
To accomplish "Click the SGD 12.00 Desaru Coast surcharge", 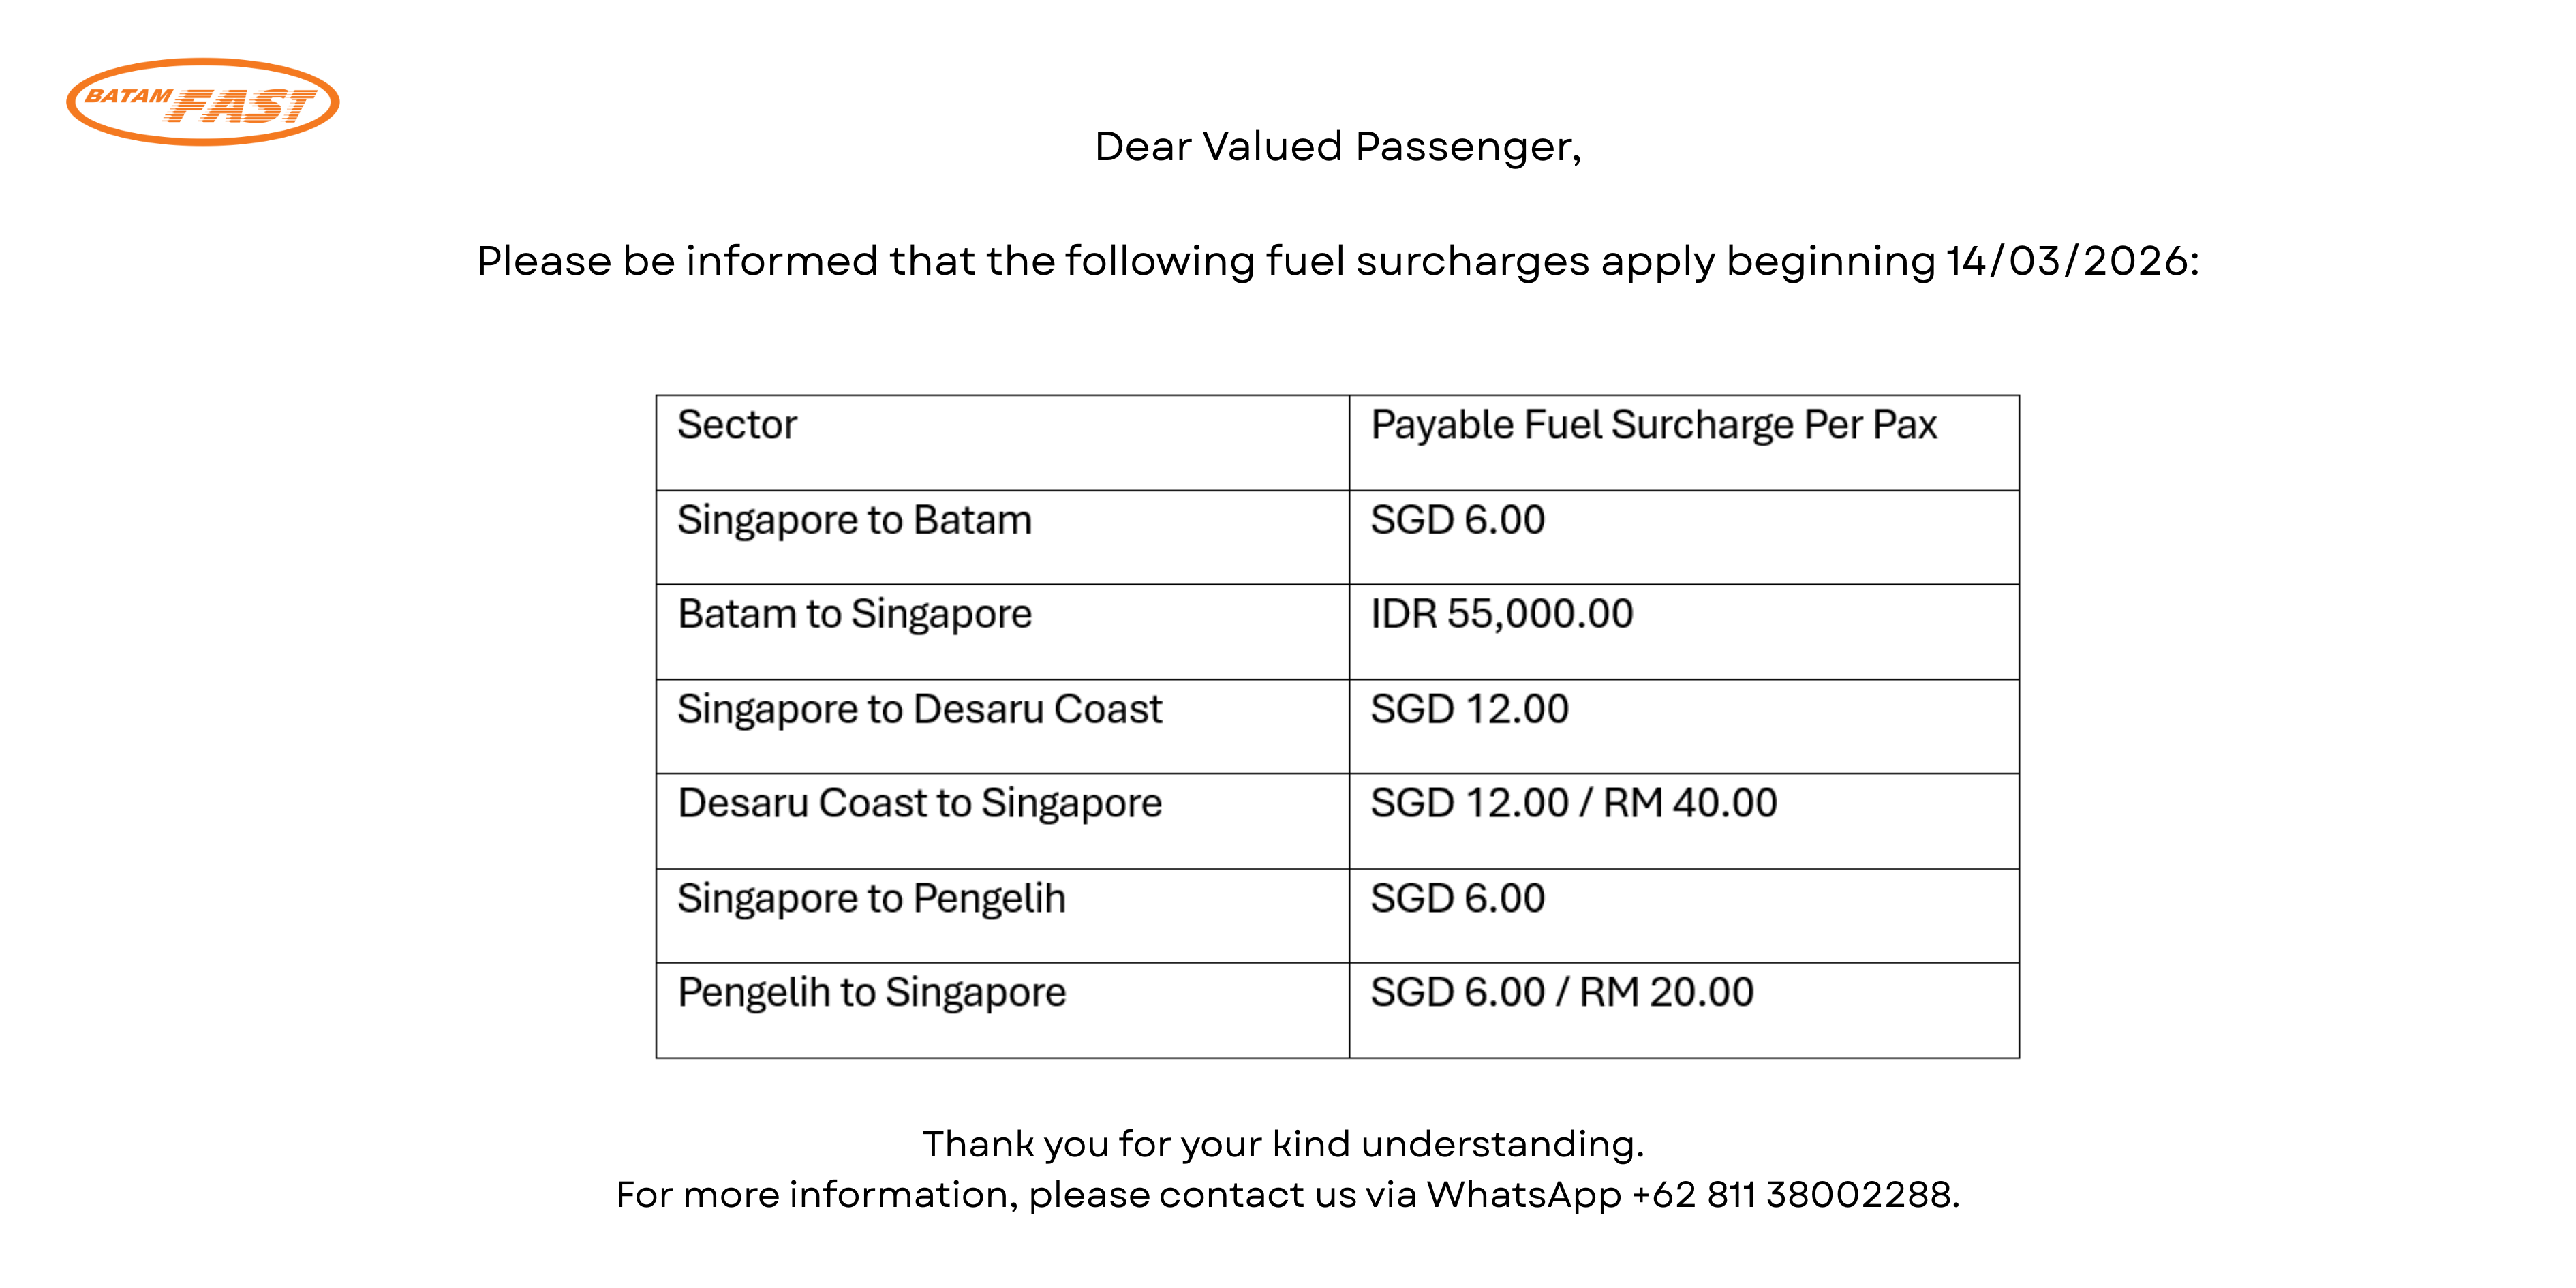I will click(x=1684, y=726).
